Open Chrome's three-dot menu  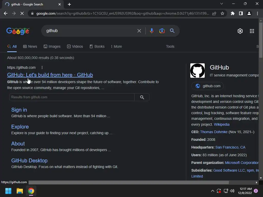coord(257,13)
